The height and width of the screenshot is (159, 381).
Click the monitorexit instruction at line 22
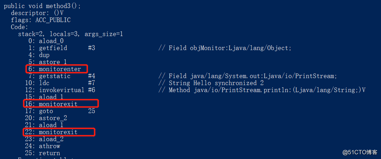click(59, 132)
